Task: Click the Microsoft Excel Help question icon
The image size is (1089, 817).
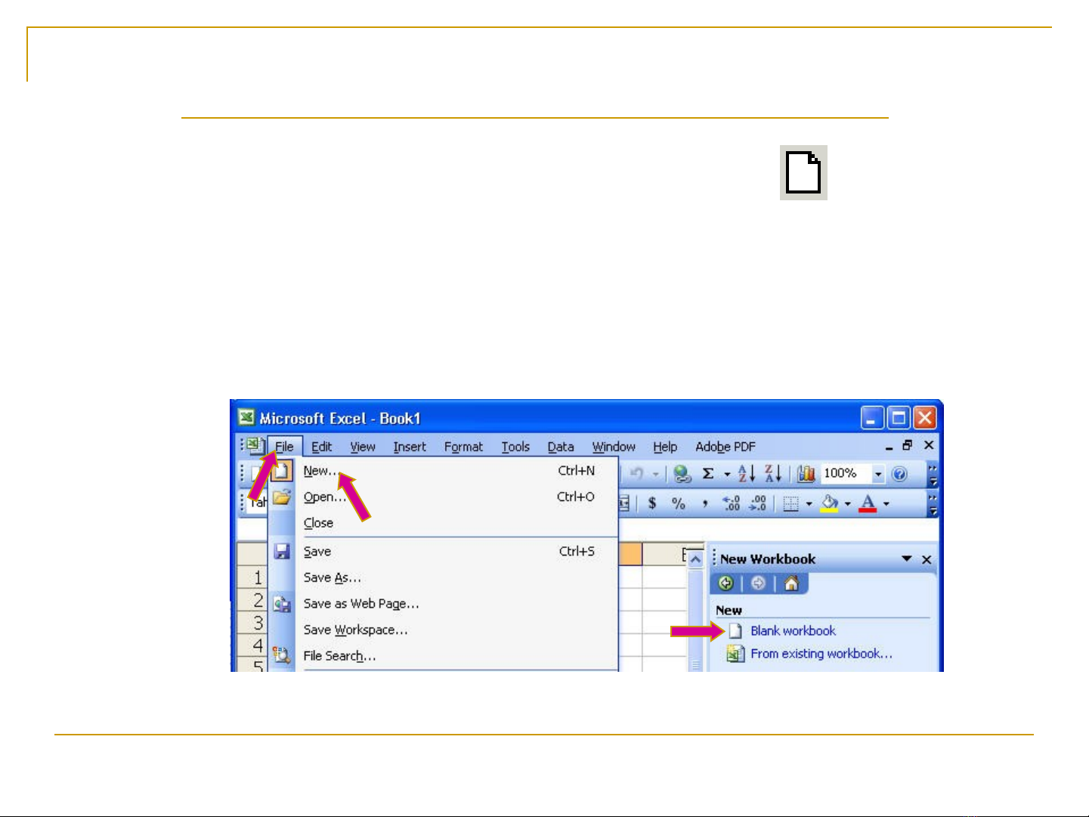Action: click(x=899, y=474)
